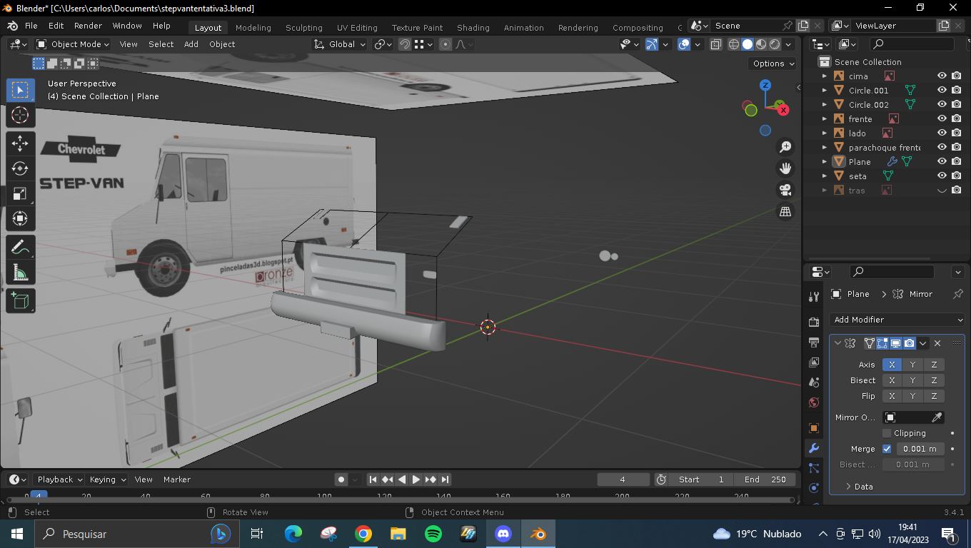
Task: Activate the Select Box tool
Action: pos(20,90)
